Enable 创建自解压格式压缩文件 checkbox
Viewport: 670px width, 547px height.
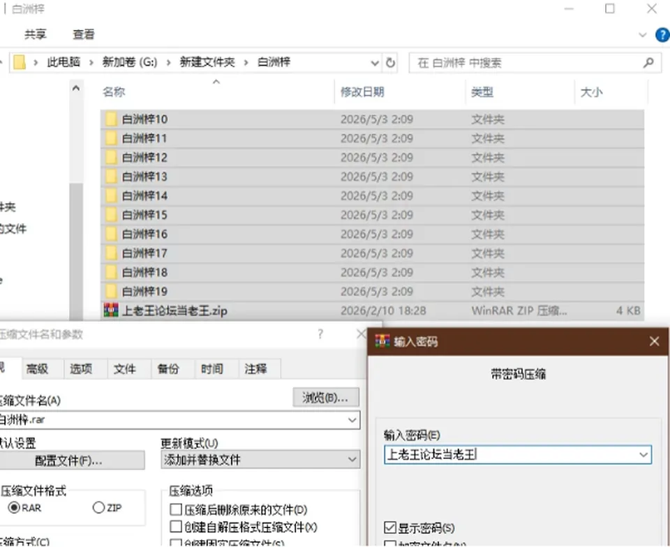pos(176,527)
